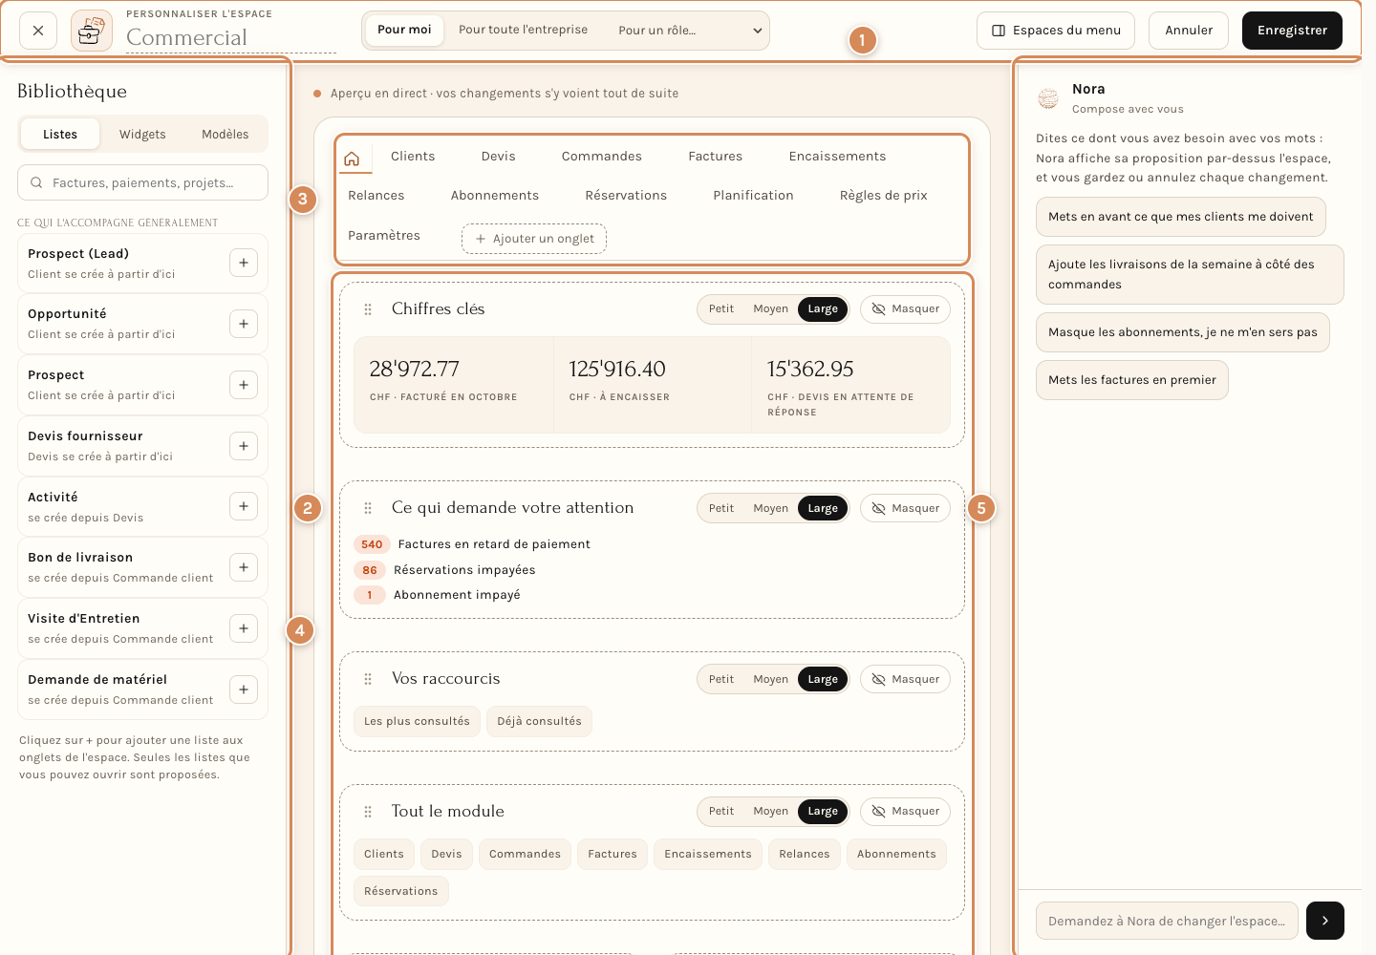Open the home tab icon
Screen dimensions: 1376x955
(x=352, y=159)
